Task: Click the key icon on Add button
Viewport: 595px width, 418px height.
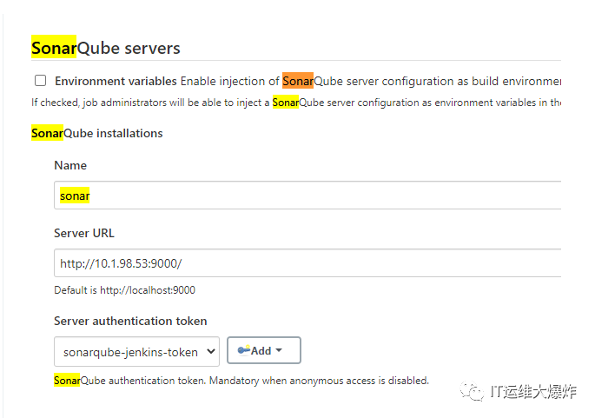Action: [x=243, y=349]
